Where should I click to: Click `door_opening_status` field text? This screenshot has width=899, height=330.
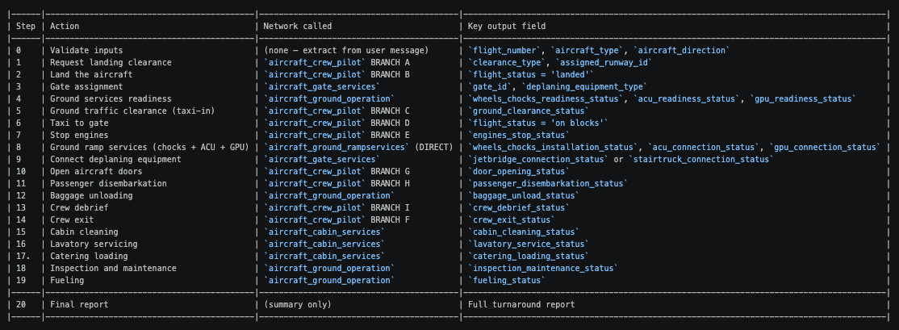point(519,171)
